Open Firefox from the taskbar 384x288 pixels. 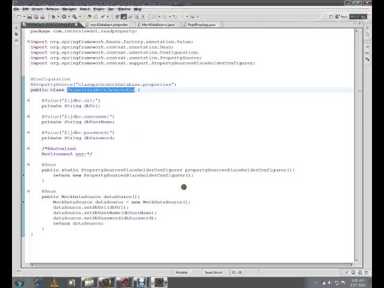(x=106, y=283)
